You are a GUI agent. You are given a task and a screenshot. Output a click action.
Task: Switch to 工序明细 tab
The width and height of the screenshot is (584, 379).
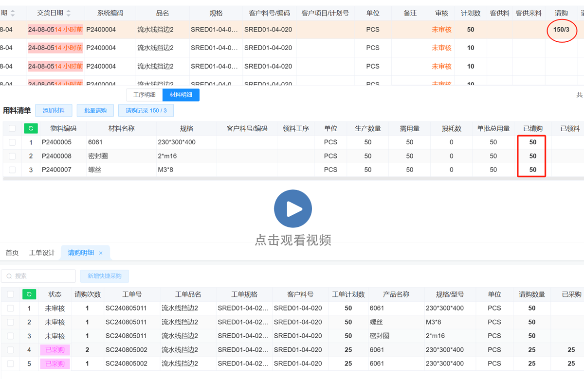click(145, 95)
